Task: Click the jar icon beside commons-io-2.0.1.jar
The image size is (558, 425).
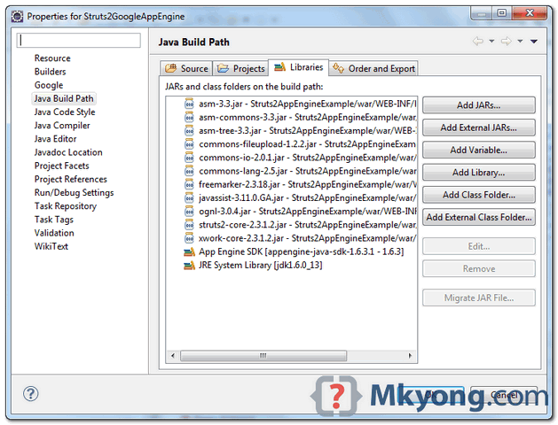Action: click(x=189, y=158)
